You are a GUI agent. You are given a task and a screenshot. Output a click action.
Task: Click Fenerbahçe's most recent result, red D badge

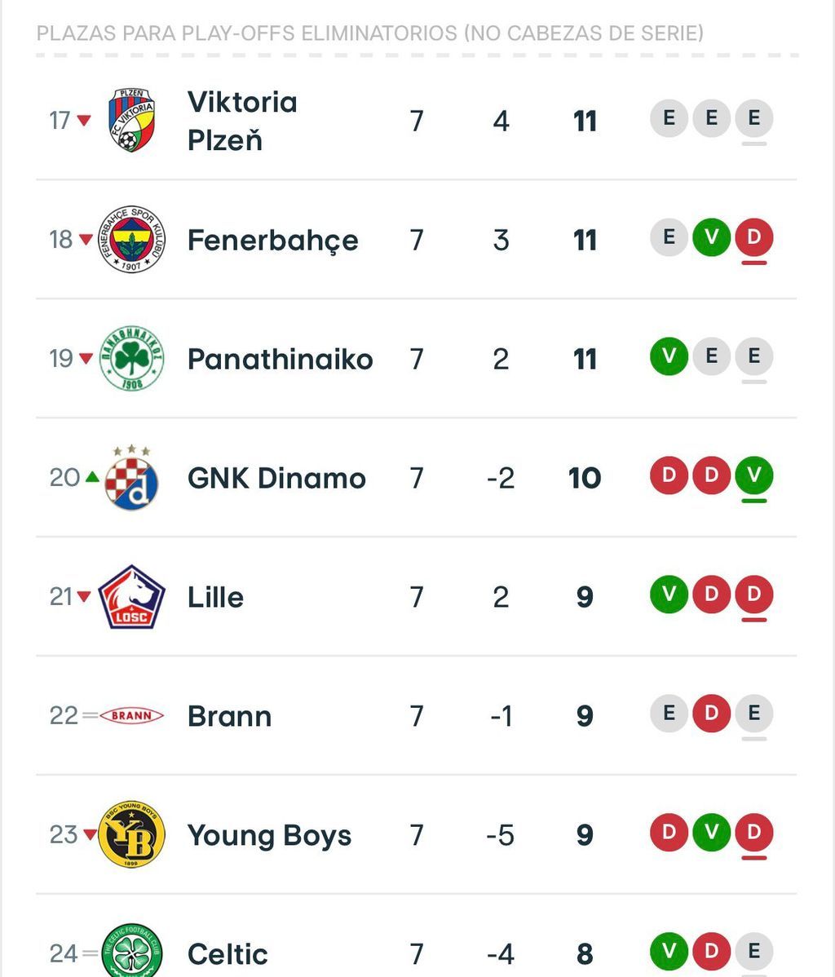(753, 237)
